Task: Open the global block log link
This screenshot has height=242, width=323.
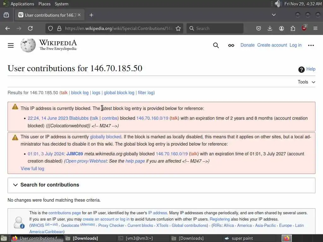Action: [x=119, y=93]
